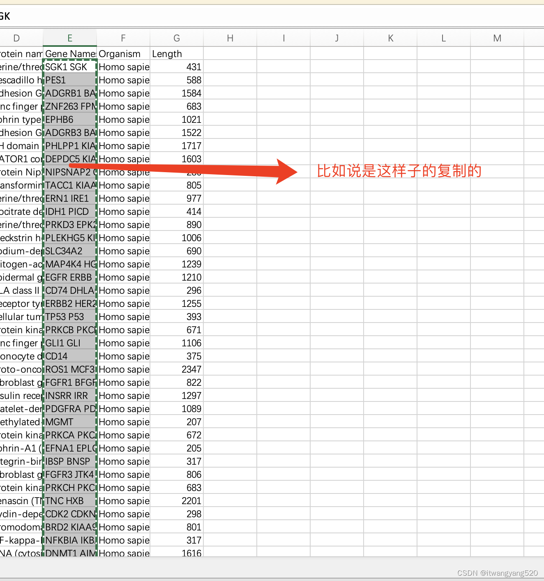Select the MAP4K4 gene cell
The image size is (544, 581).
tap(70, 264)
